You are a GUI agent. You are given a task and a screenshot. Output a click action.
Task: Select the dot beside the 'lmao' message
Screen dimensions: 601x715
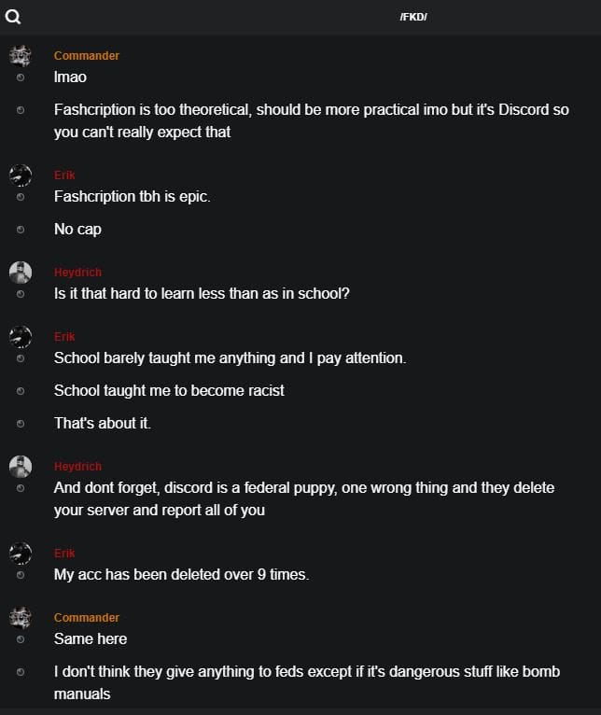(x=21, y=77)
